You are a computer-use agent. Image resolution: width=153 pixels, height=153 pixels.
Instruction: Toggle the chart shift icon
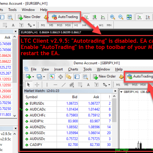click(x=147, y=17)
